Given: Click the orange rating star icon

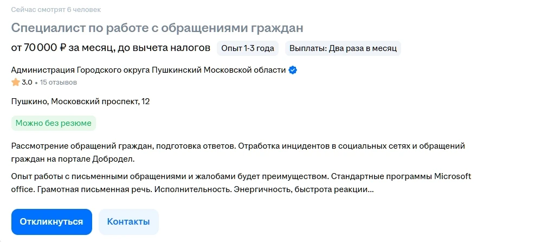Looking at the screenshot, I should coord(16,82).
